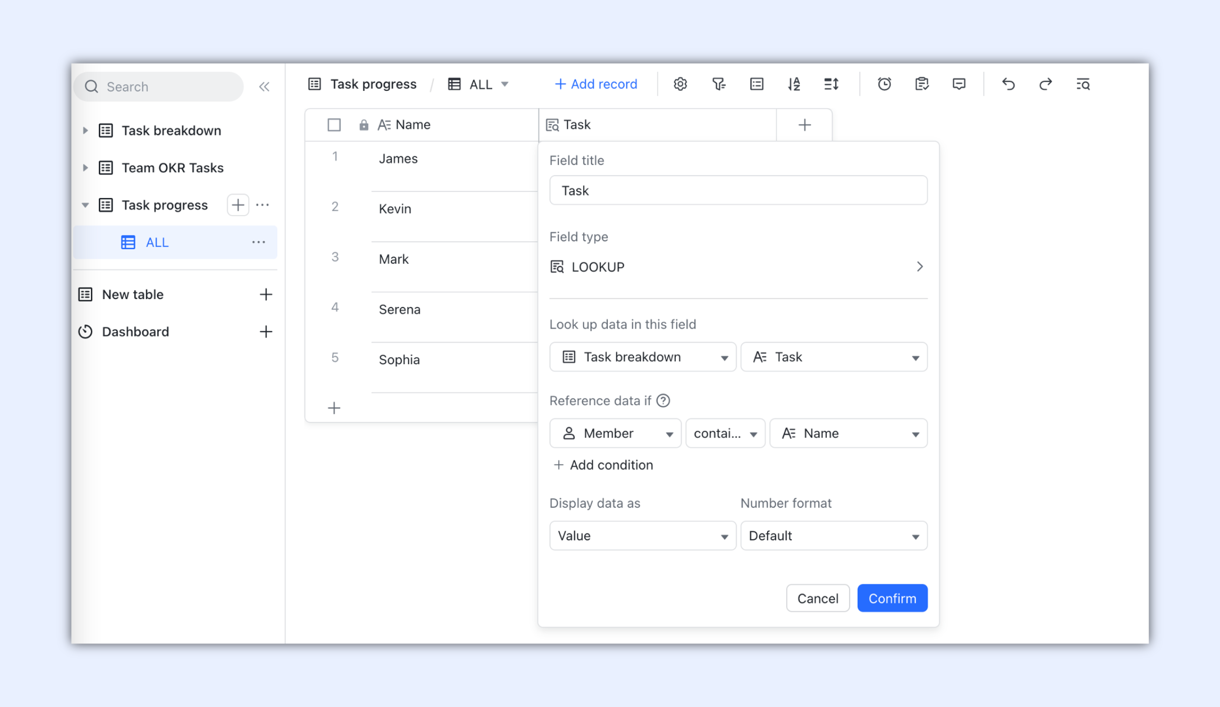Click the Task column header
This screenshot has width=1220, height=707.
tap(658, 125)
